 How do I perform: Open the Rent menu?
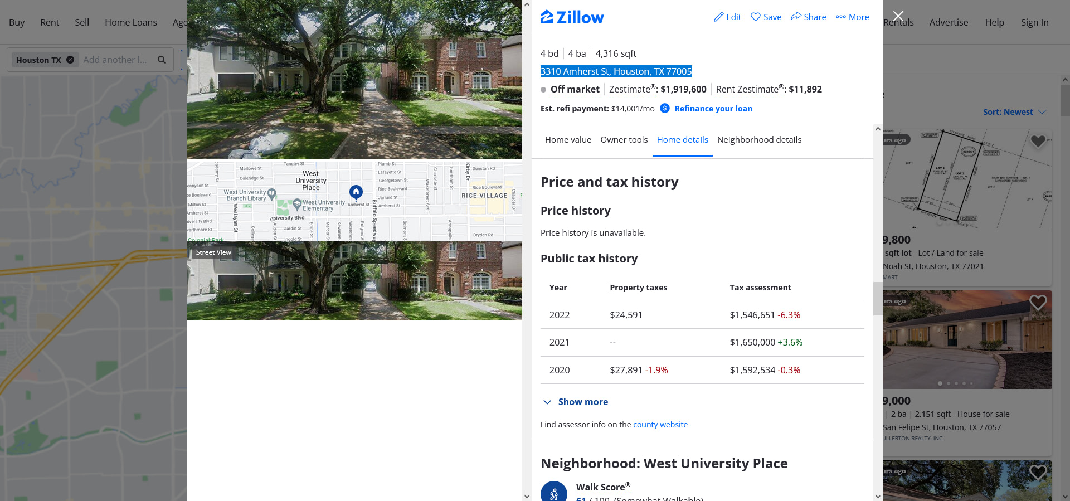[x=50, y=22]
